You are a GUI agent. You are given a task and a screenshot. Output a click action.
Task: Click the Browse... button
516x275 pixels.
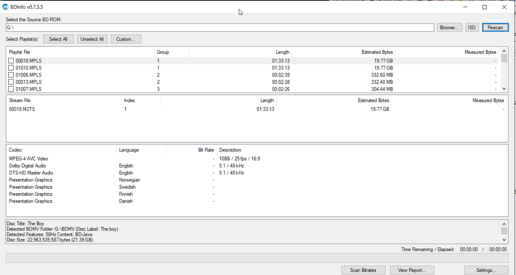point(449,27)
